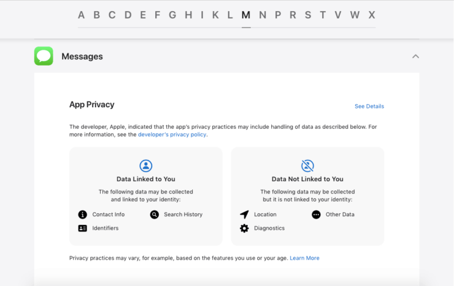Image resolution: width=454 pixels, height=286 pixels.
Task: Click the Identifiers label
Action: [x=106, y=228]
